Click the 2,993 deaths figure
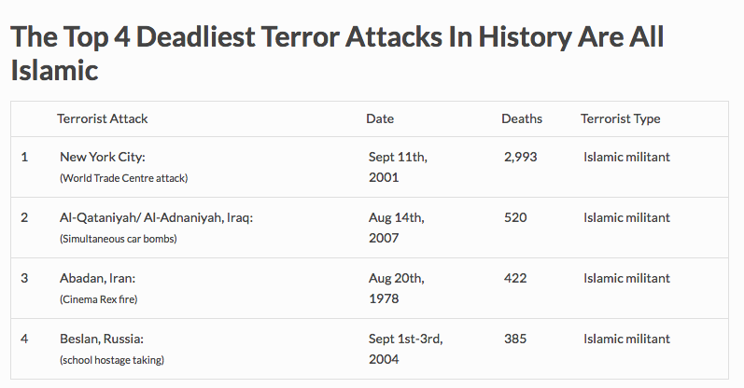The image size is (744, 388). coord(520,157)
